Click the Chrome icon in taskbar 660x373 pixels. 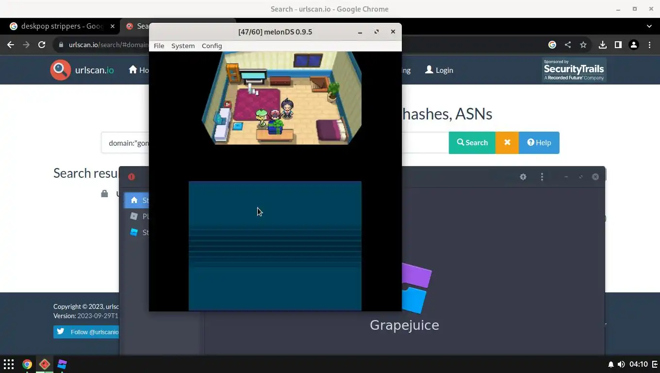pyautogui.click(x=27, y=364)
